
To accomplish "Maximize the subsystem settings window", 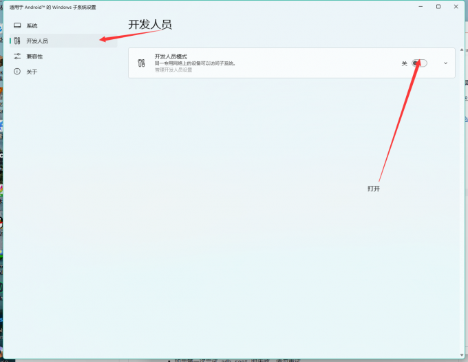I will [x=438, y=7].
